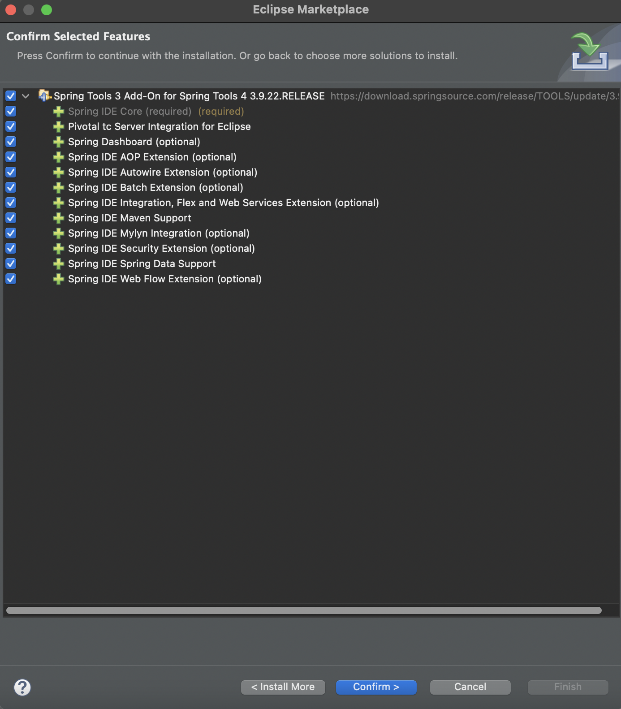
Task: Select the Spring IDE Maven Support row
Action: [311, 218]
